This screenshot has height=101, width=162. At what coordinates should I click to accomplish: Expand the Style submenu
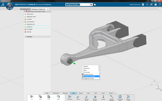[91, 70]
